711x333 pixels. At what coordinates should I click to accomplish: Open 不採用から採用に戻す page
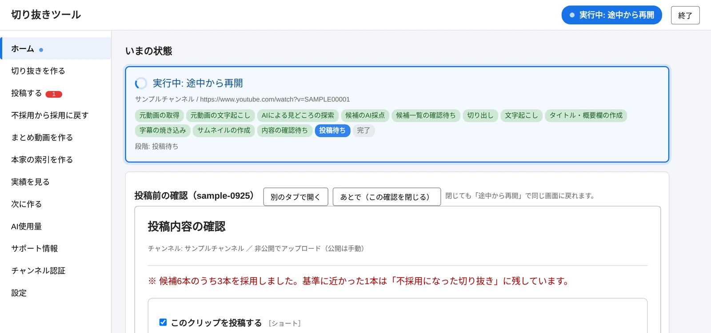point(56,115)
